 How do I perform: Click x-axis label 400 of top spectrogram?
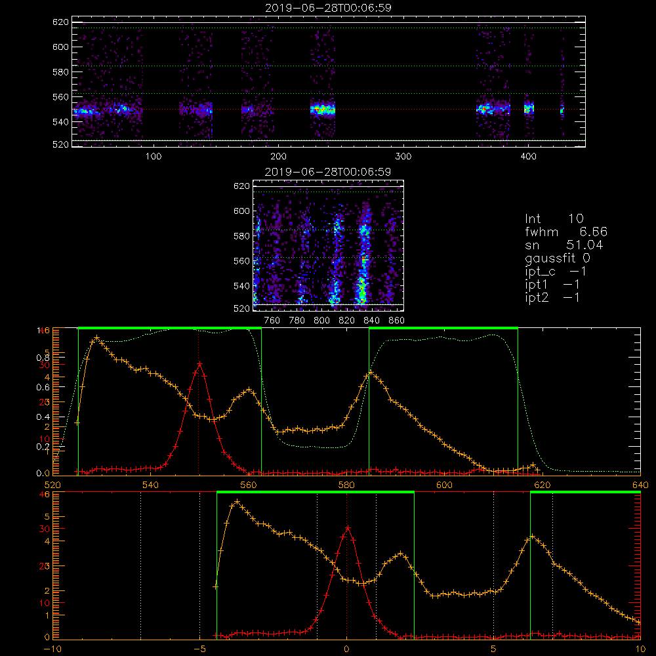click(528, 157)
